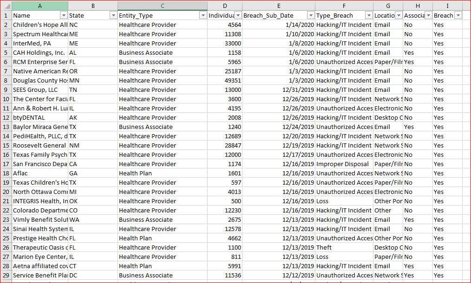This screenshot has height=283, width=471.
Task: Select the state cell "AK"
Action: coord(93,117)
